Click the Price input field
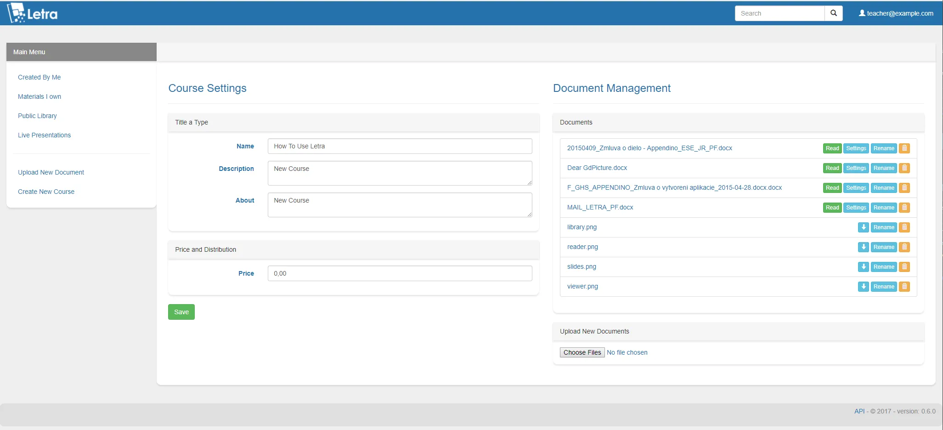 pyautogui.click(x=400, y=273)
